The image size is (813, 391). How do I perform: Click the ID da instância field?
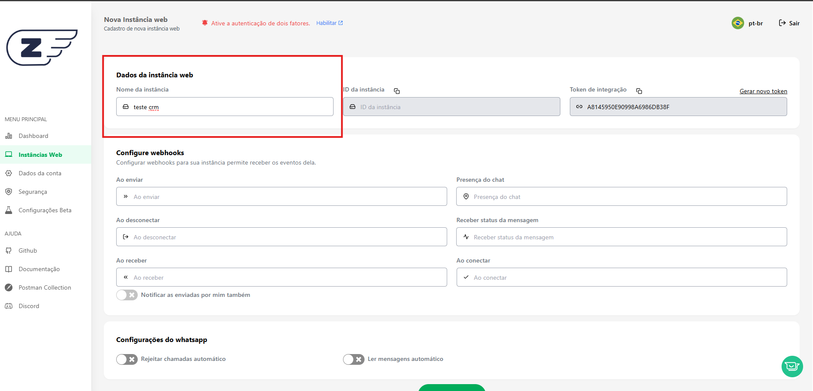451,107
